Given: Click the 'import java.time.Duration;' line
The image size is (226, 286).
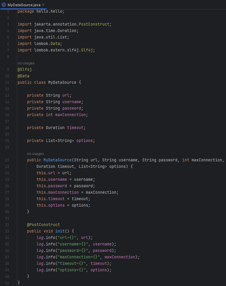Looking at the screenshot, I should tap(48, 31).
